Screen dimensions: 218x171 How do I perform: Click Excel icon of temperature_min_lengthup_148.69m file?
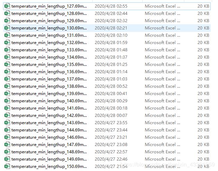7,152
